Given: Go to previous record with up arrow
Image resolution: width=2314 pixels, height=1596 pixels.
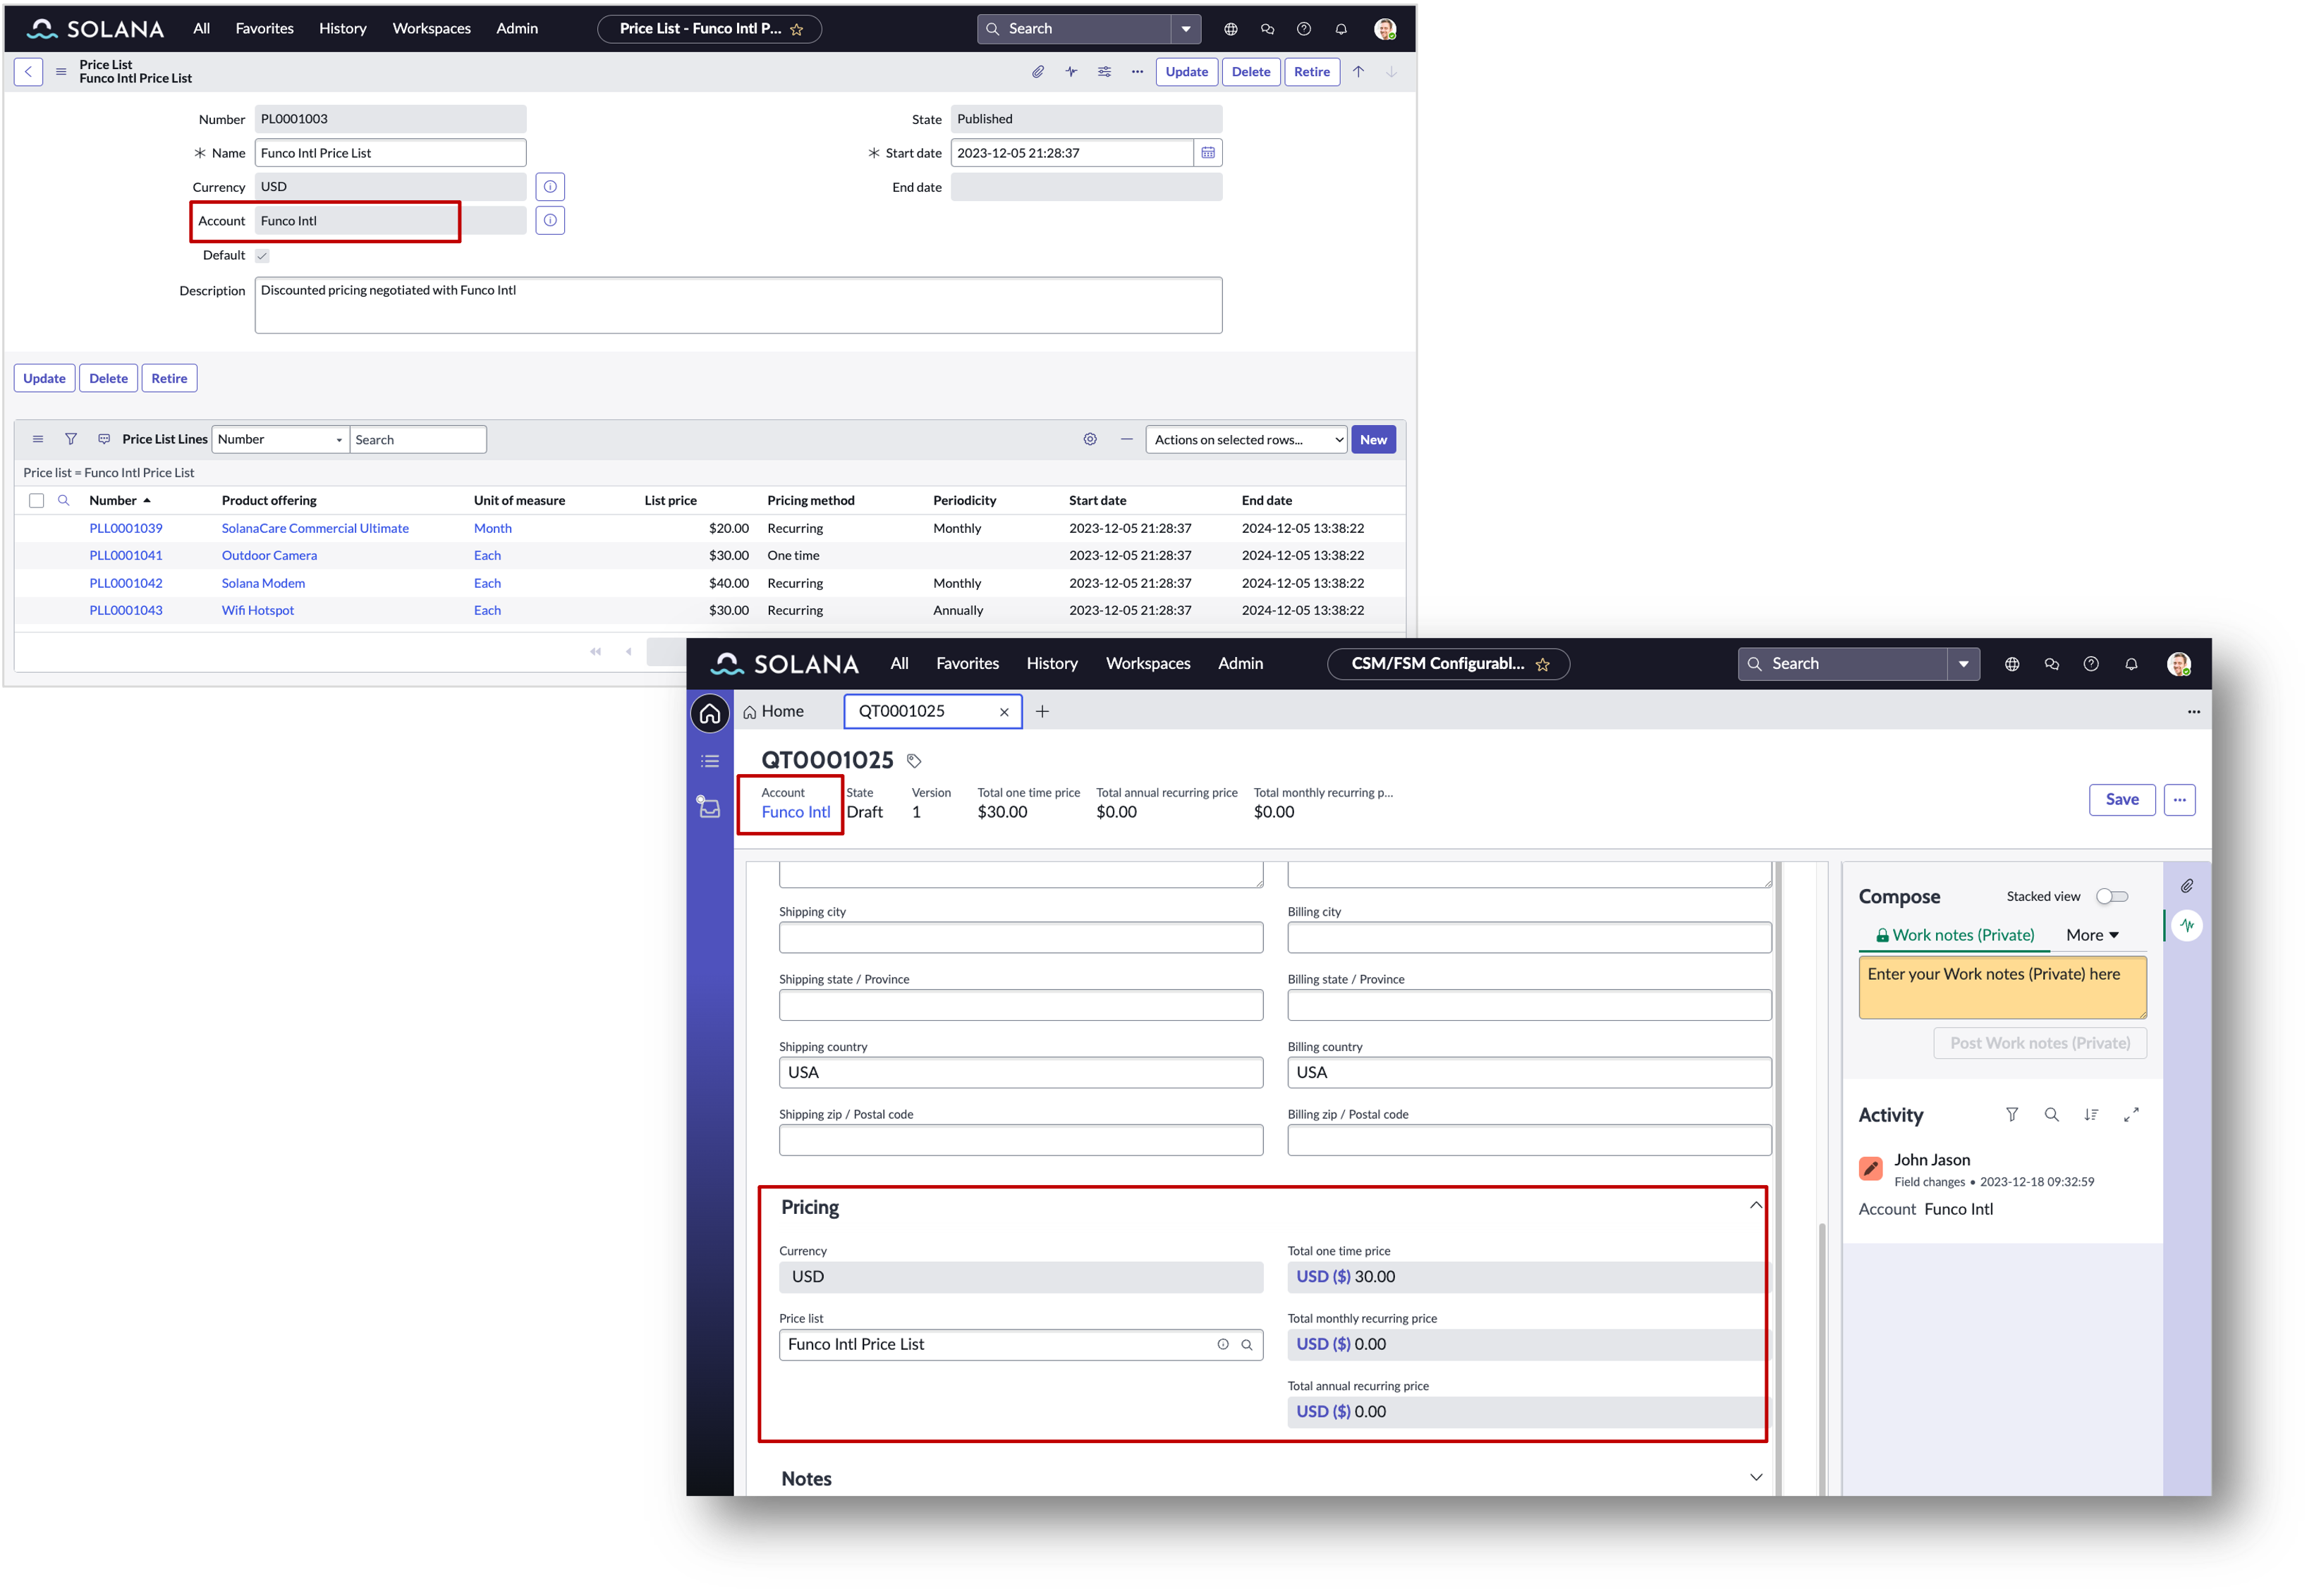Looking at the screenshot, I should 1358,71.
